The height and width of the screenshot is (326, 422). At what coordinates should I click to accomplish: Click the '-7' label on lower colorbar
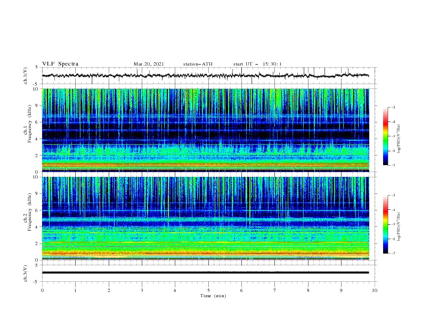(x=393, y=254)
